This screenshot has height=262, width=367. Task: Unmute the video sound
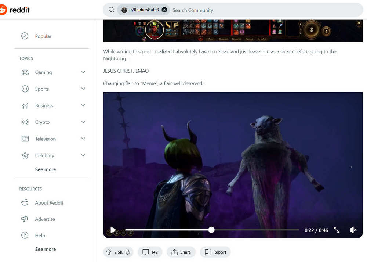pos(353,230)
